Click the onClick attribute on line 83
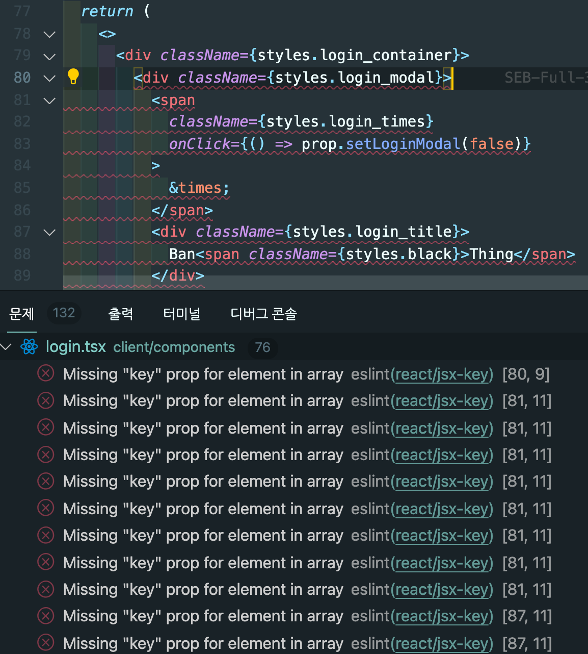The height and width of the screenshot is (654, 588). click(200, 144)
